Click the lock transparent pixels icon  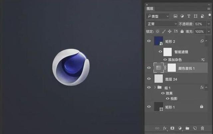(157, 31)
